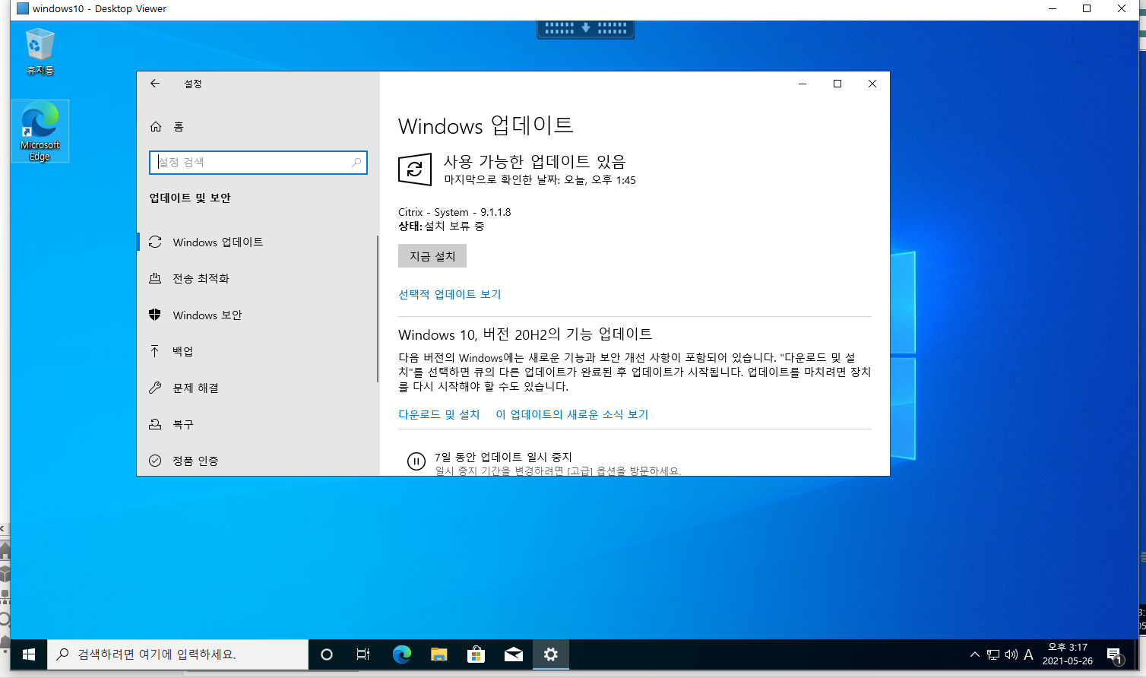Open File Explorer from the taskbar
The width and height of the screenshot is (1146, 678).
click(x=439, y=654)
